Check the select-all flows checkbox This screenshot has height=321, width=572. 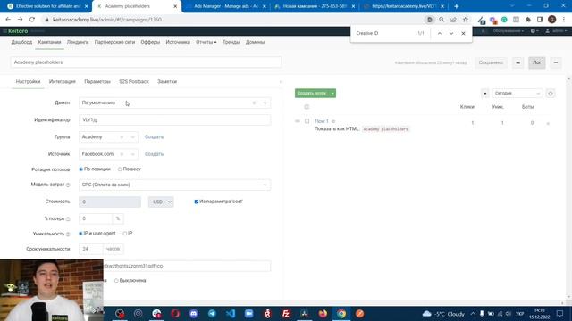click(307, 107)
